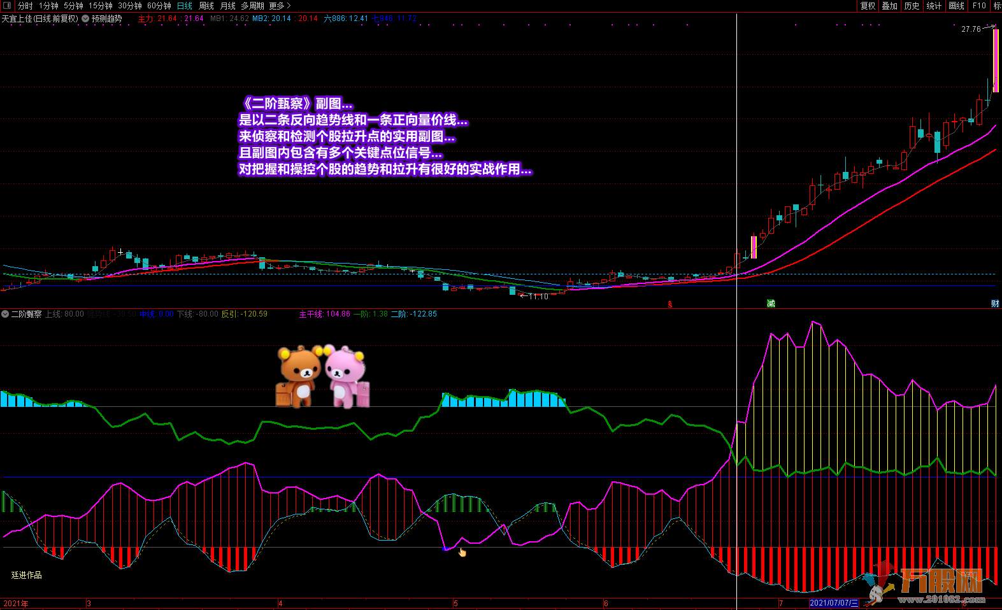
Task: Expand the 预测趋势 indicator dropdown
Action: tap(85, 19)
